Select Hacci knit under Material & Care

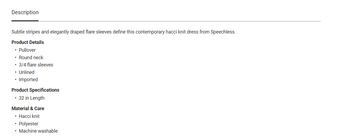(29, 116)
